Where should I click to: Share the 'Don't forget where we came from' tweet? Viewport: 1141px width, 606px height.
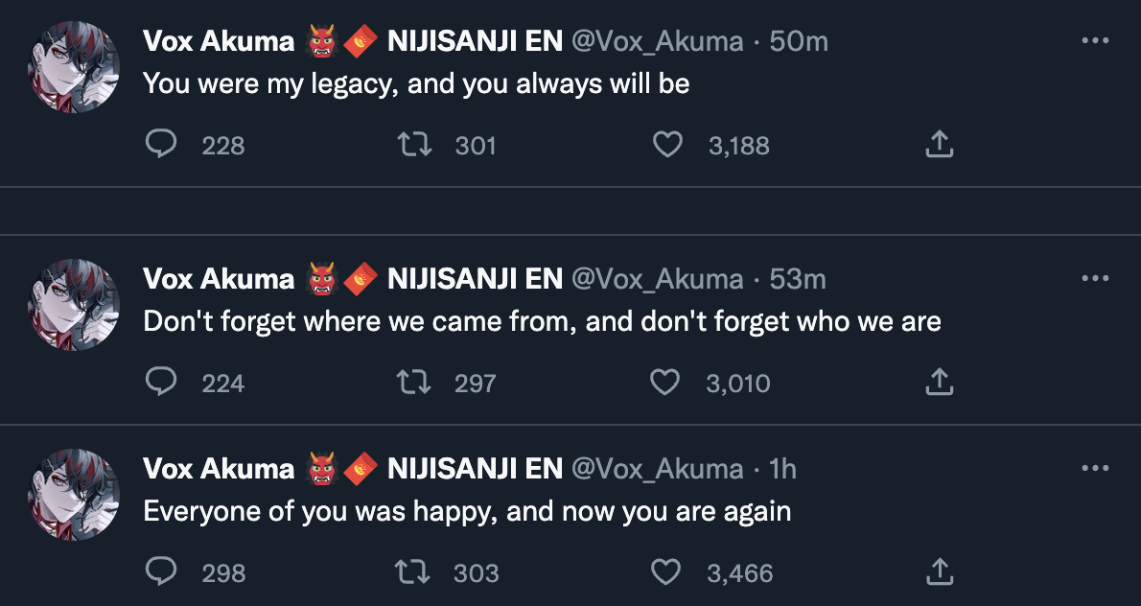pyautogui.click(x=939, y=383)
